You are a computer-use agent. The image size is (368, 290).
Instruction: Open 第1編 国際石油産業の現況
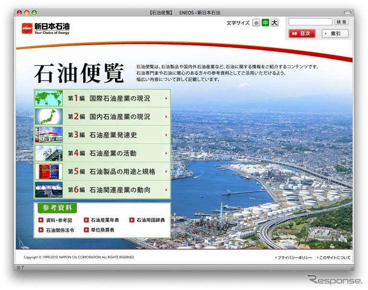click(102, 98)
